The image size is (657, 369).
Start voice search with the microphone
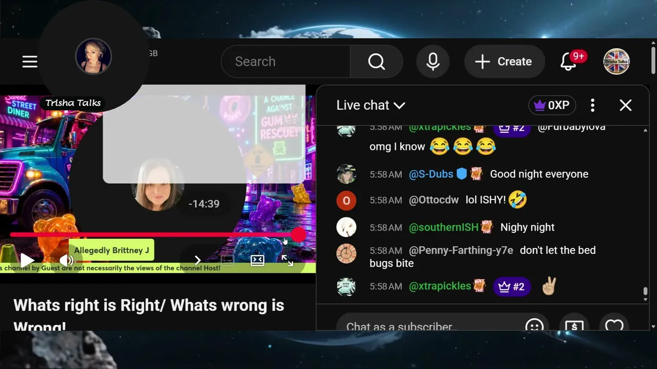(x=433, y=61)
